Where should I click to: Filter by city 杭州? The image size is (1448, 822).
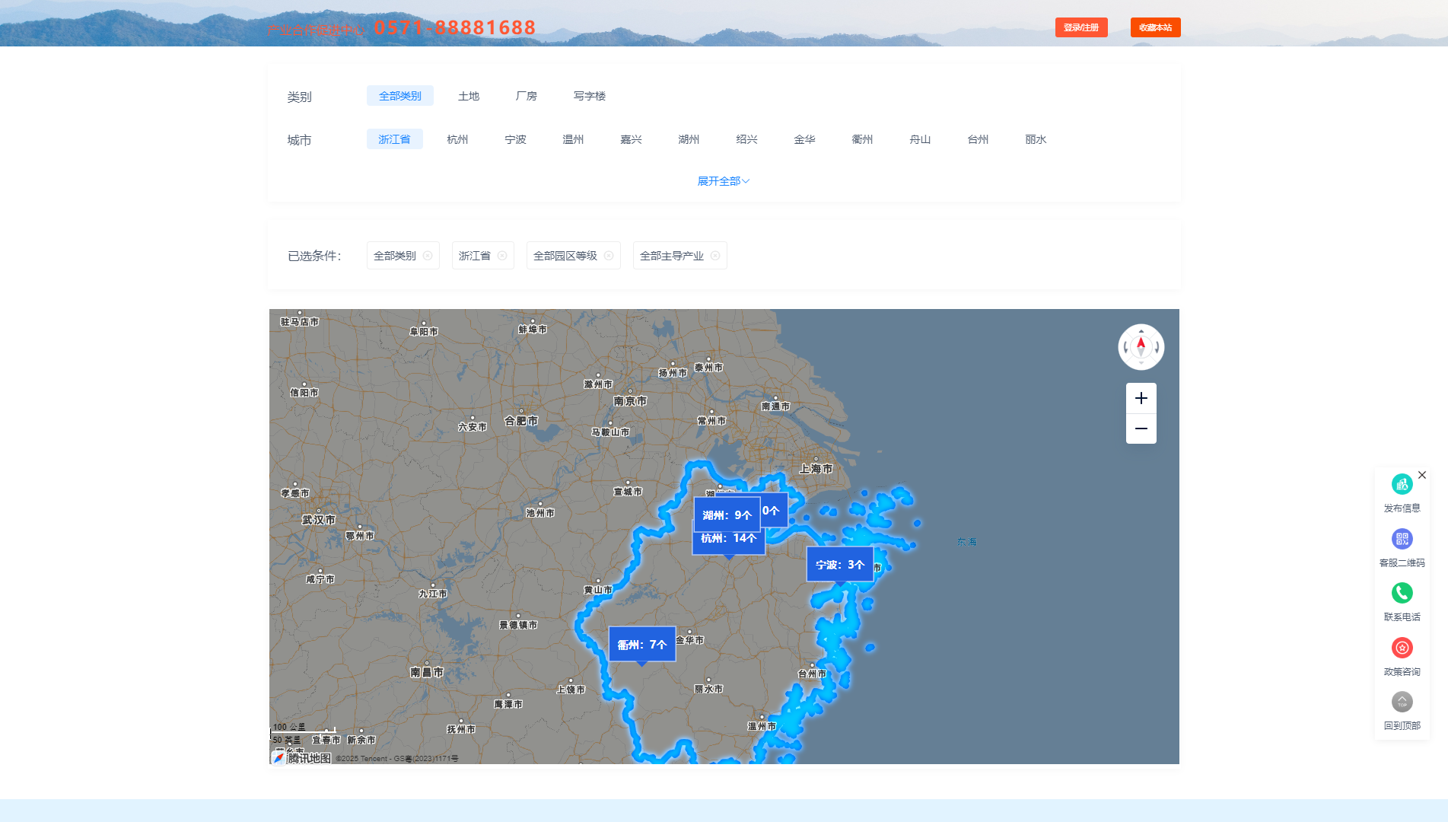457,139
